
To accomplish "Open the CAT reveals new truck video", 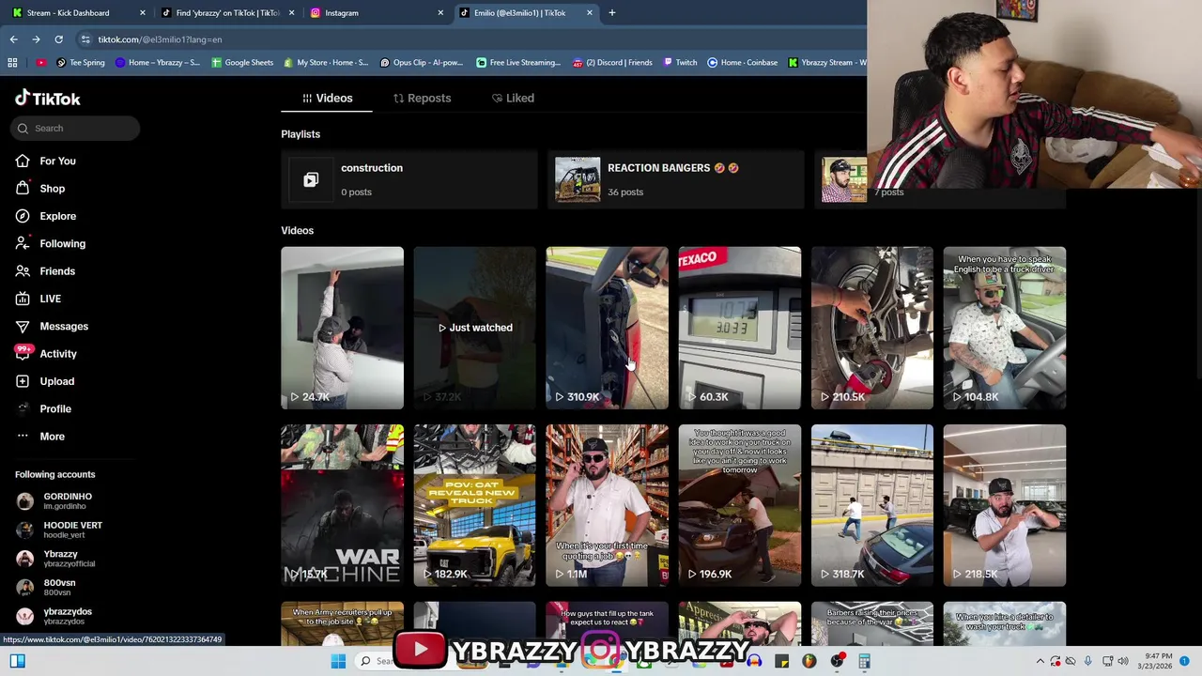I will click(474, 505).
